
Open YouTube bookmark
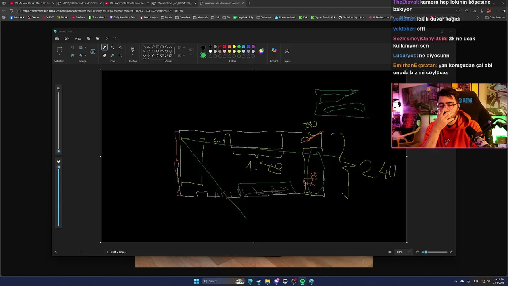tap(79, 17)
